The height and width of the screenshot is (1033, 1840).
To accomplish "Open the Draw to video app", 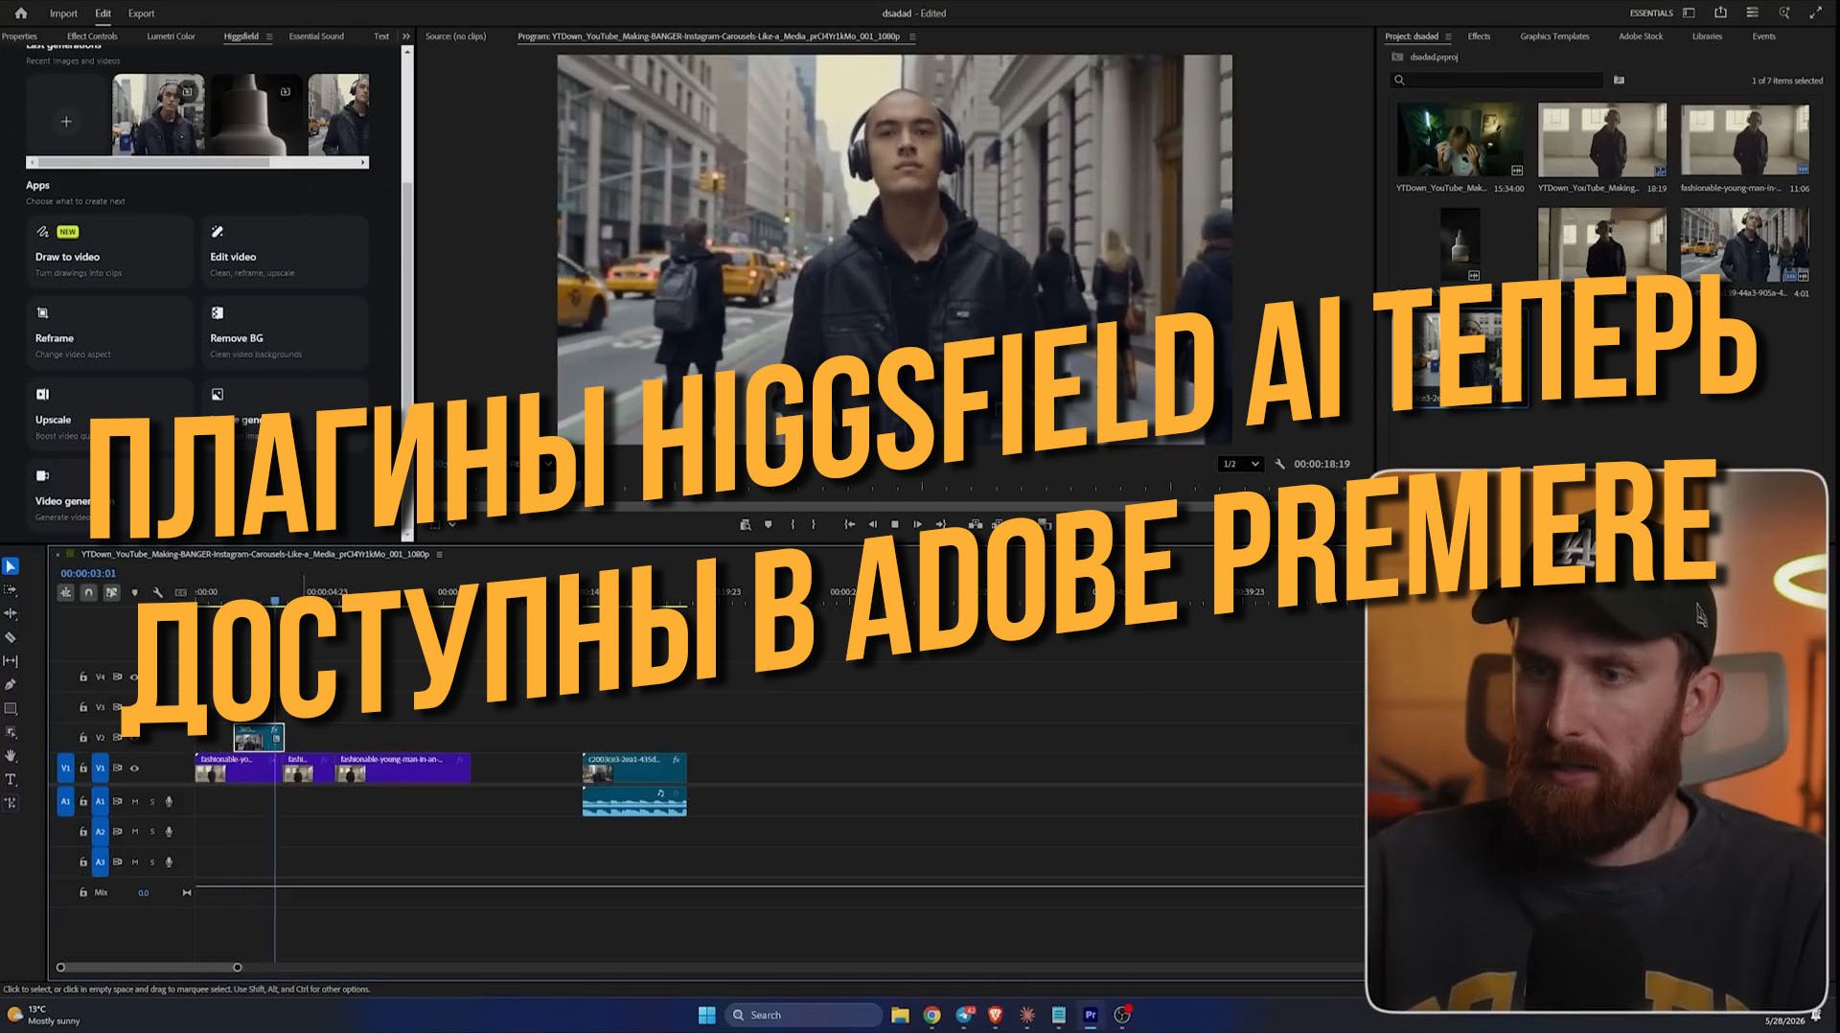I will [109, 252].
